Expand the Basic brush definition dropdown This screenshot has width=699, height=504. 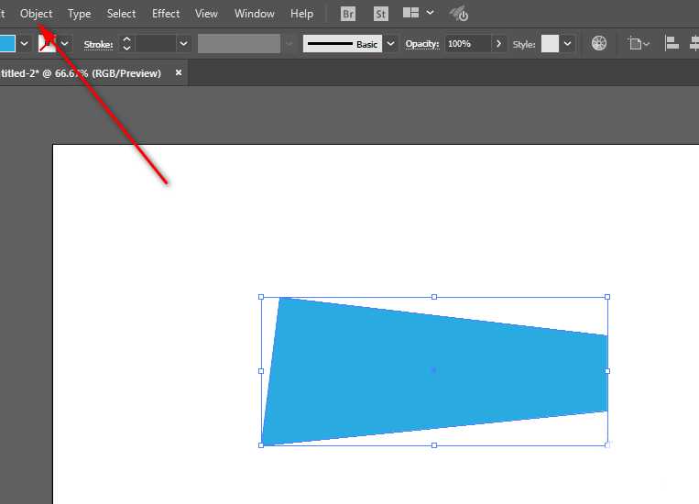point(390,44)
